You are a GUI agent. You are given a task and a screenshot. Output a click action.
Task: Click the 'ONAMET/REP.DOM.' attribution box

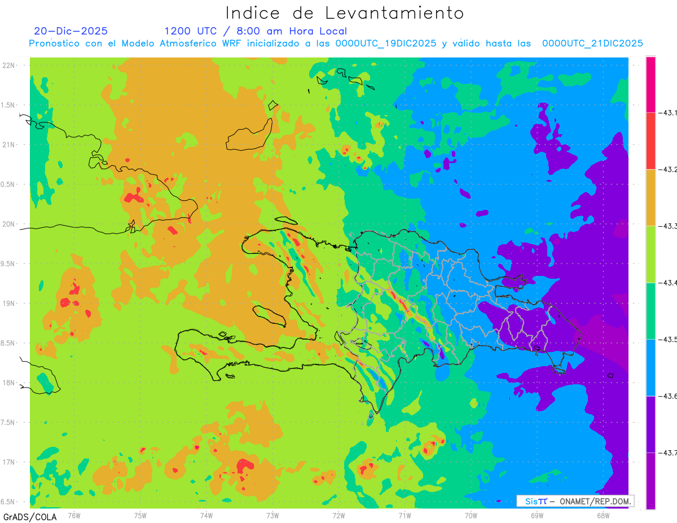point(575,501)
